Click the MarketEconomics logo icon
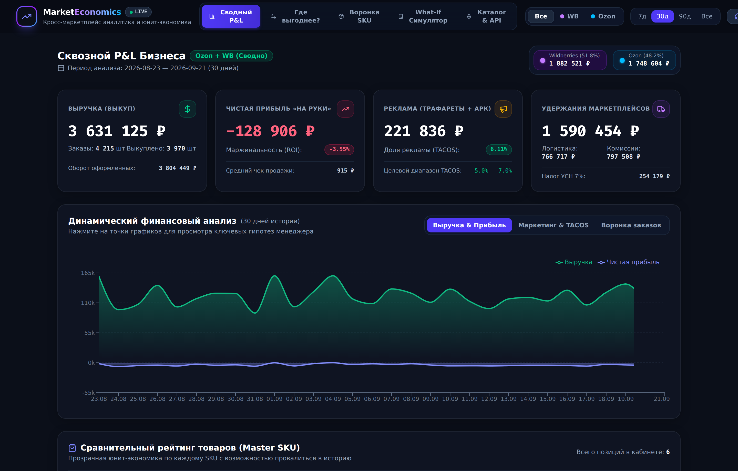 [27, 16]
